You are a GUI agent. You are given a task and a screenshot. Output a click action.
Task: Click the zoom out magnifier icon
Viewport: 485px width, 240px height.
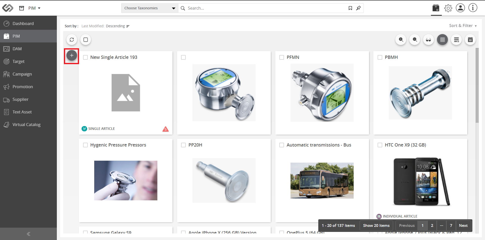tap(415, 40)
